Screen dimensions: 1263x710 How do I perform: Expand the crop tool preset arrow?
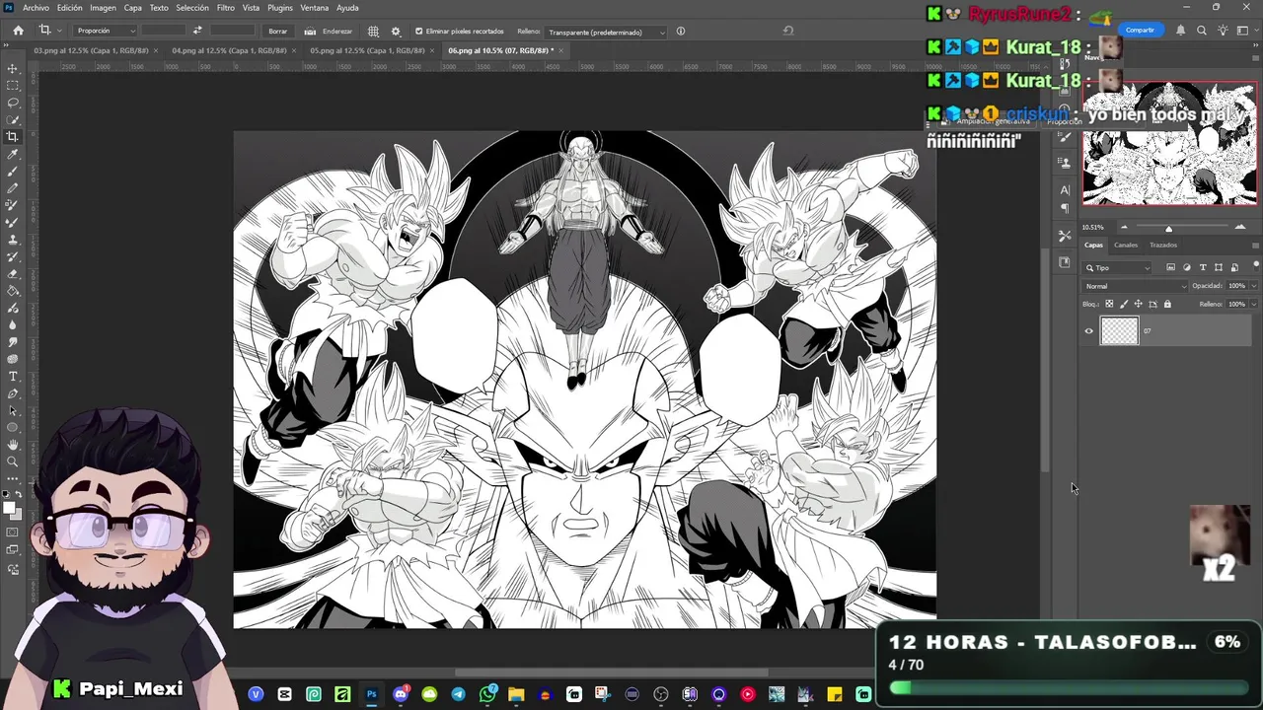pyautogui.click(x=58, y=31)
